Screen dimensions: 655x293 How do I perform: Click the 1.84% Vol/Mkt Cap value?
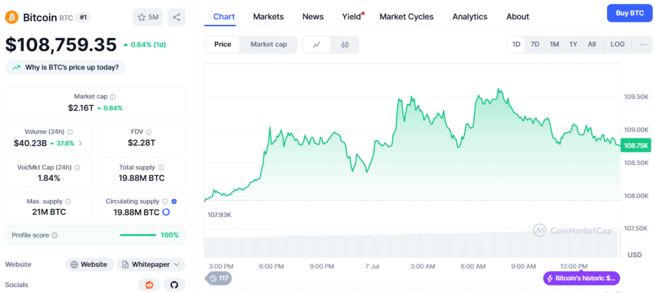point(49,178)
